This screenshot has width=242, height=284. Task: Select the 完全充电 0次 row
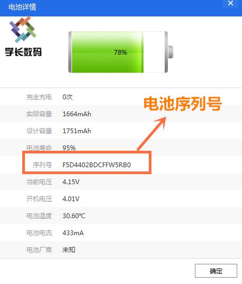pyautogui.click(x=121, y=97)
